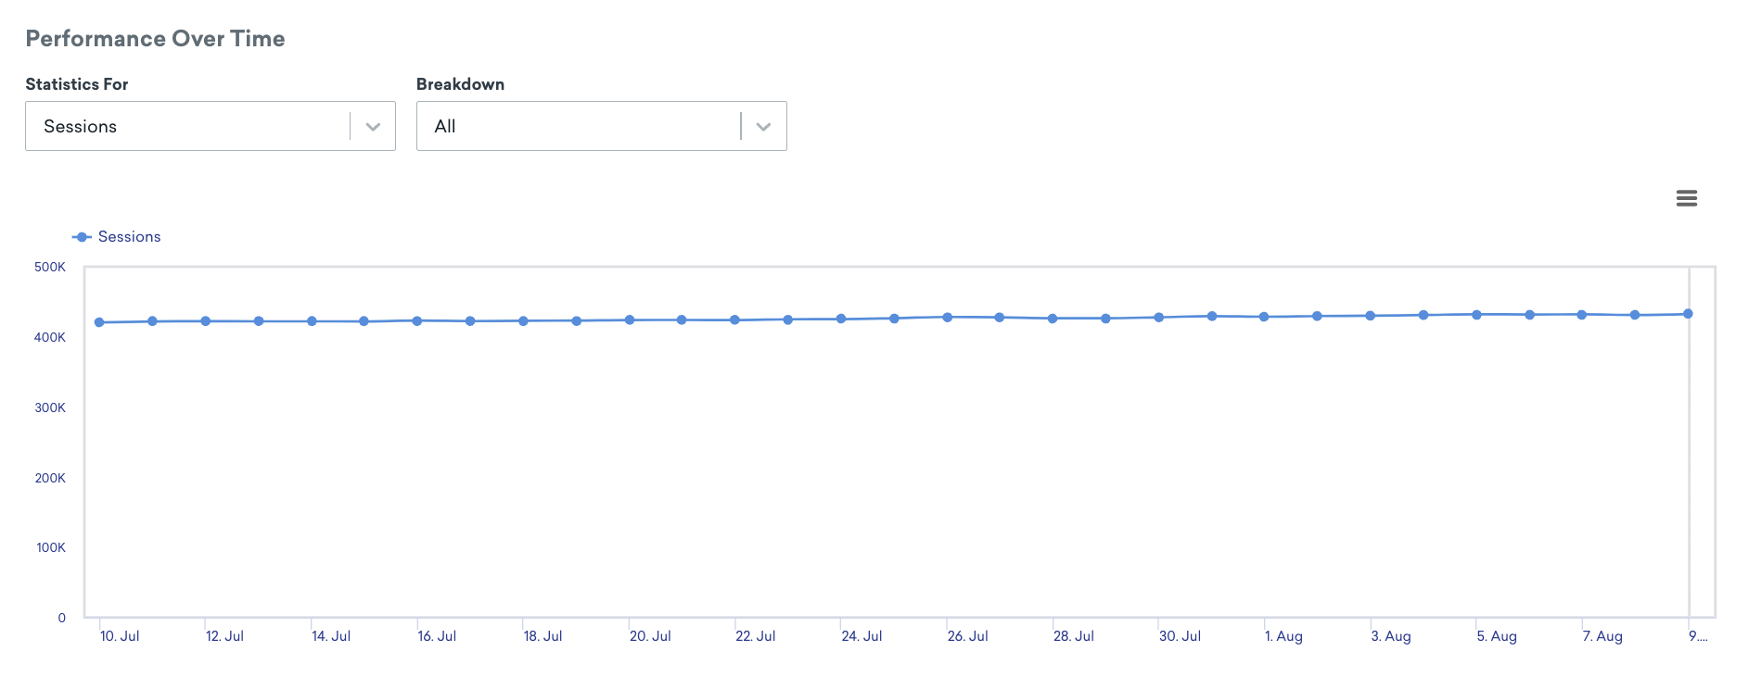Click the 16. Jul axis label
The image size is (1749, 689).
437,636
